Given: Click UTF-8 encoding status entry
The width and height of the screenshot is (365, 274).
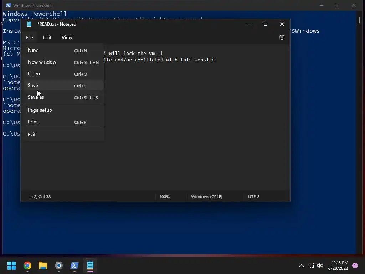Looking at the screenshot, I should 254,197.
